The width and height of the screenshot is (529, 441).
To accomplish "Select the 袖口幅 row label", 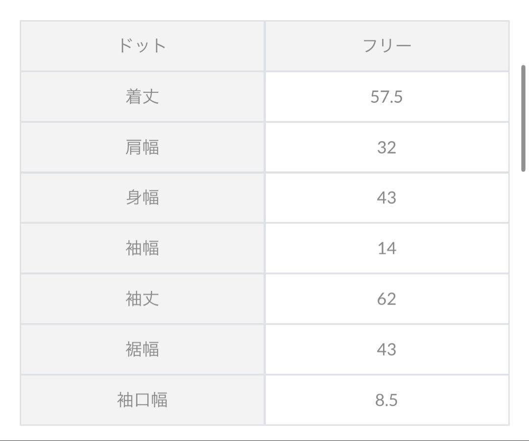I will pyautogui.click(x=142, y=400).
